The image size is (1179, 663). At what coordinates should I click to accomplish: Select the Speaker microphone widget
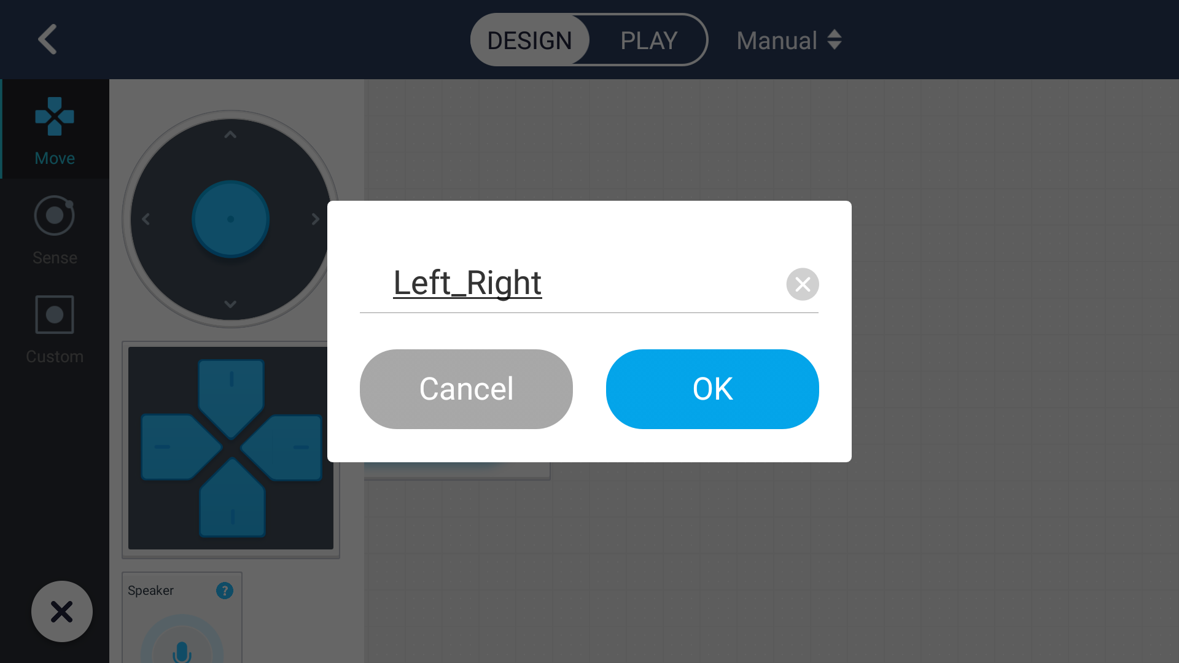[x=182, y=642]
